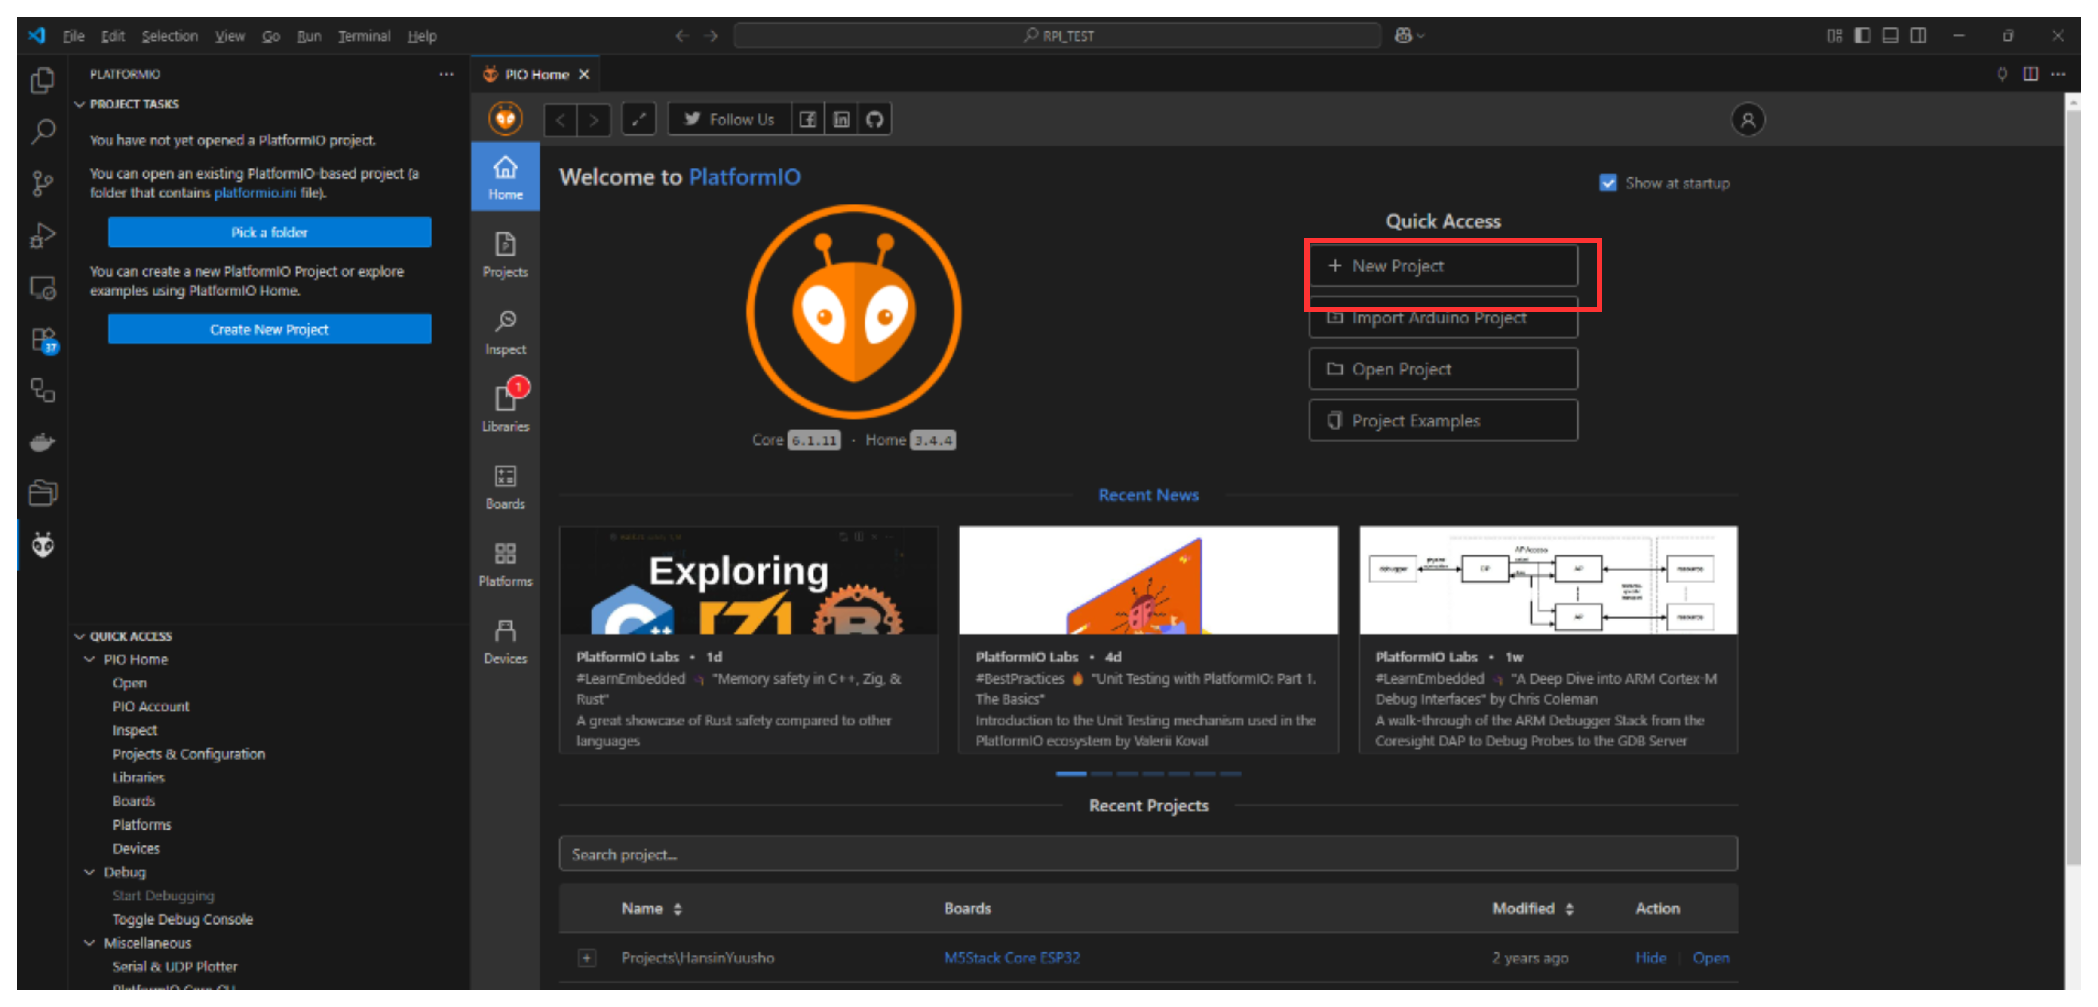The height and width of the screenshot is (1007, 2098).
Task: Collapse the PIO Home tree node
Action: click(89, 659)
